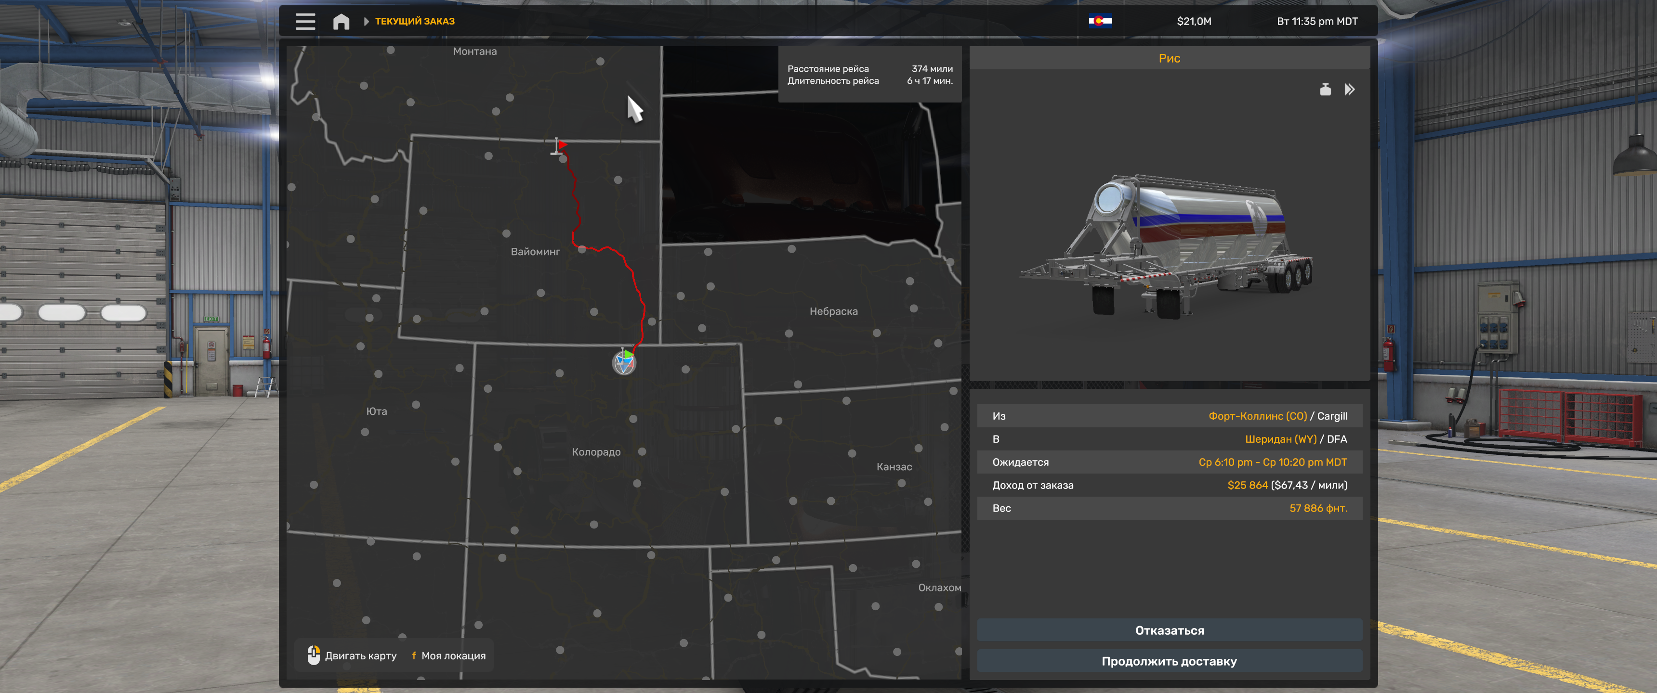
Task: Click the ($67,43 / мили) rate text
Action: pos(1309,486)
